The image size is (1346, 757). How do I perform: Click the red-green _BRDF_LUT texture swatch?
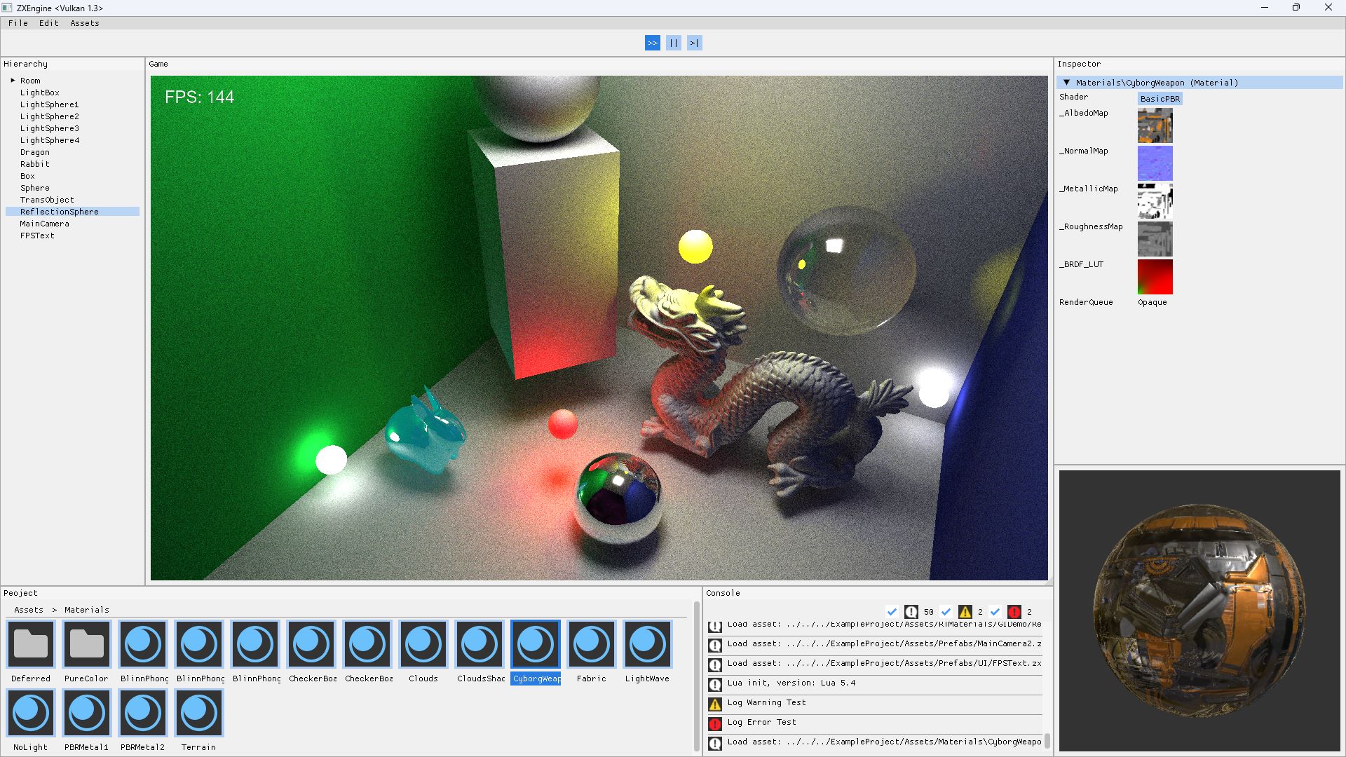click(1155, 277)
